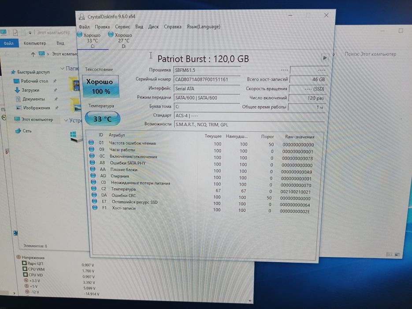412x309 pixels.
Task: Click the Порог column header
Action: pyautogui.click(x=267, y=136)
